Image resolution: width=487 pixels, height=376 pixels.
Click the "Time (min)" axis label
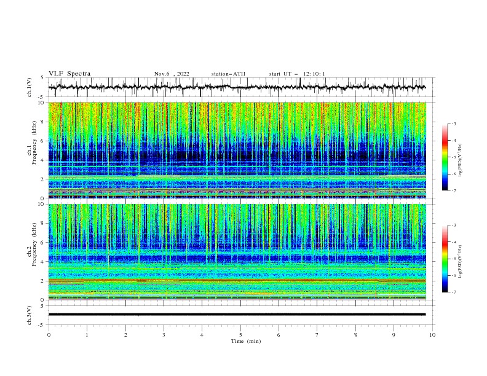click(x=246, y=341)
